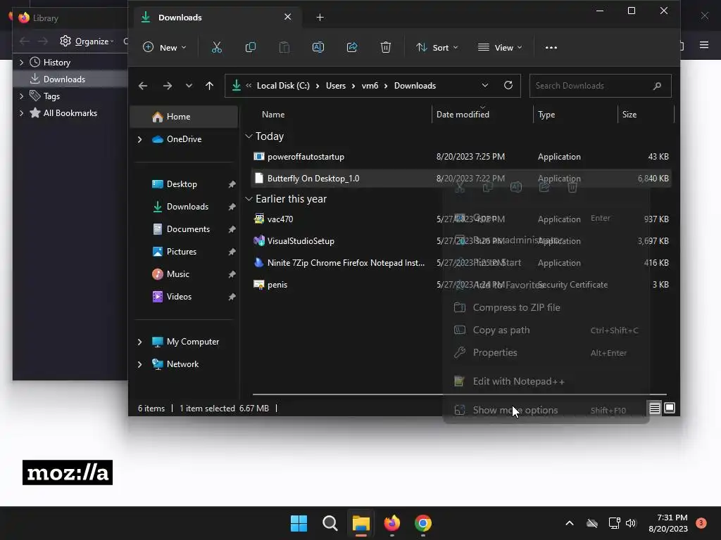Click the Paste clipboard icon in toolbar
Screen dimensions: 721x540
point(284,47)
